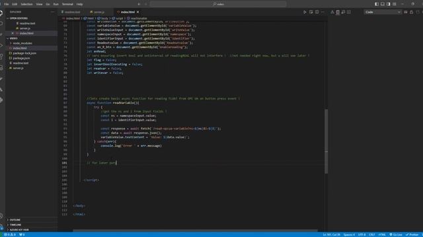Change the Spaces: 4 indentation setting
Viewport: 423px width, 237px height.
click(349, 234)
